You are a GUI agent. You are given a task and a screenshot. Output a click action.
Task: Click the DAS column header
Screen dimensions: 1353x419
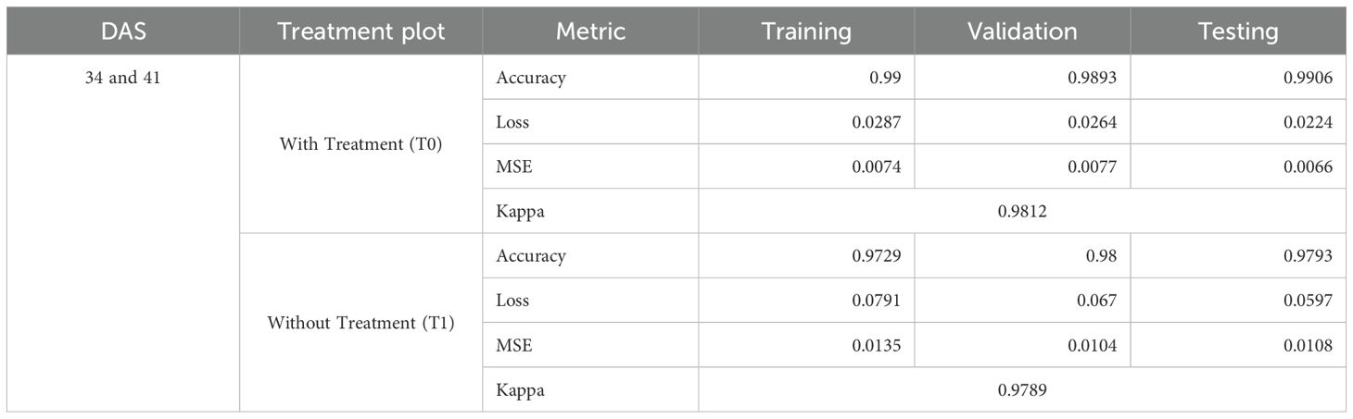(x=122, y=31)
